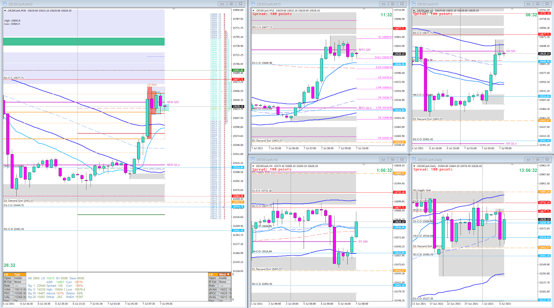
Task: Select the D1 QHi label in the H4 chart
Action: [x=363, y=241]
